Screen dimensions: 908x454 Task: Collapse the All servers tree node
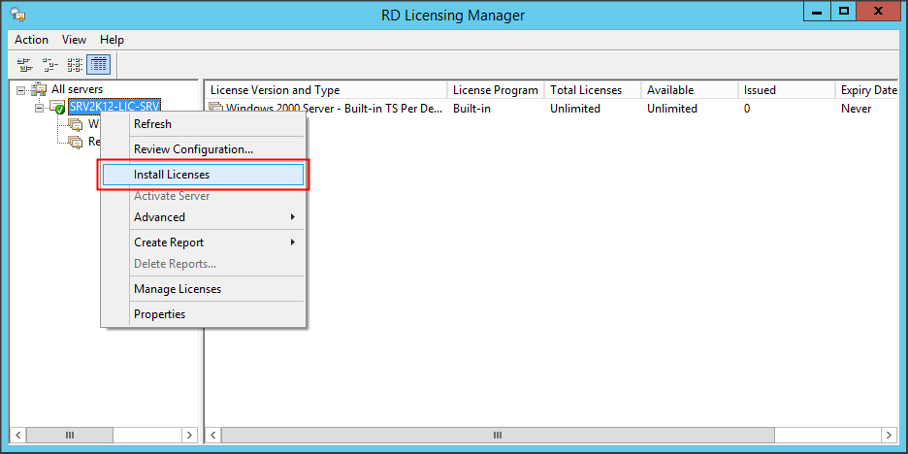21,90
